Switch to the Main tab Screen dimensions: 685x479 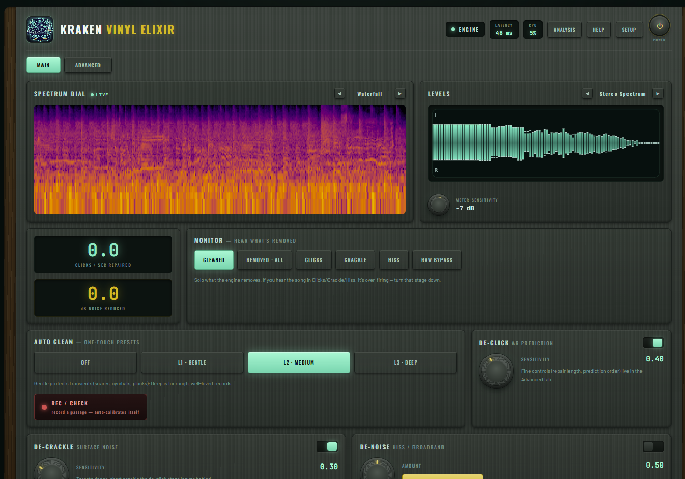tap(44, 65)
